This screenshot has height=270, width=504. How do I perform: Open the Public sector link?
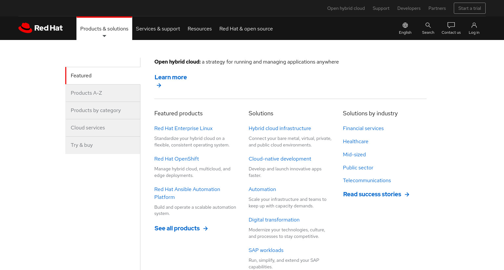point(358,168)
